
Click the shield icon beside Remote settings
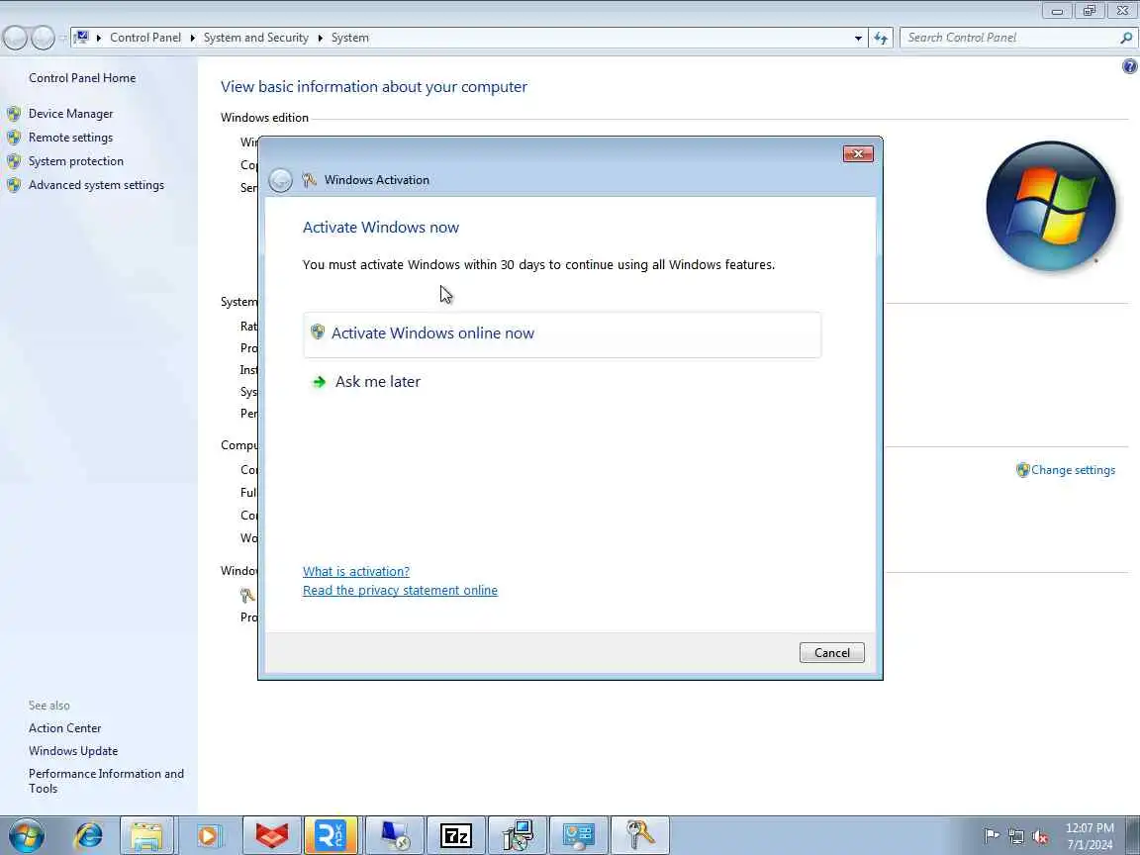point(14,138)
